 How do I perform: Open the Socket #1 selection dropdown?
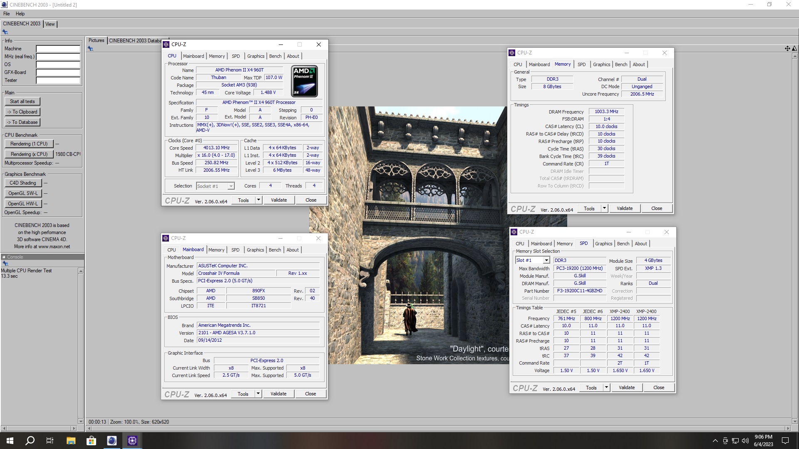231,186
